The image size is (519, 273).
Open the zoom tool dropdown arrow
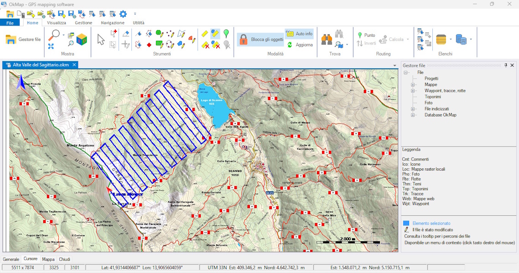(x=63, y=35)
